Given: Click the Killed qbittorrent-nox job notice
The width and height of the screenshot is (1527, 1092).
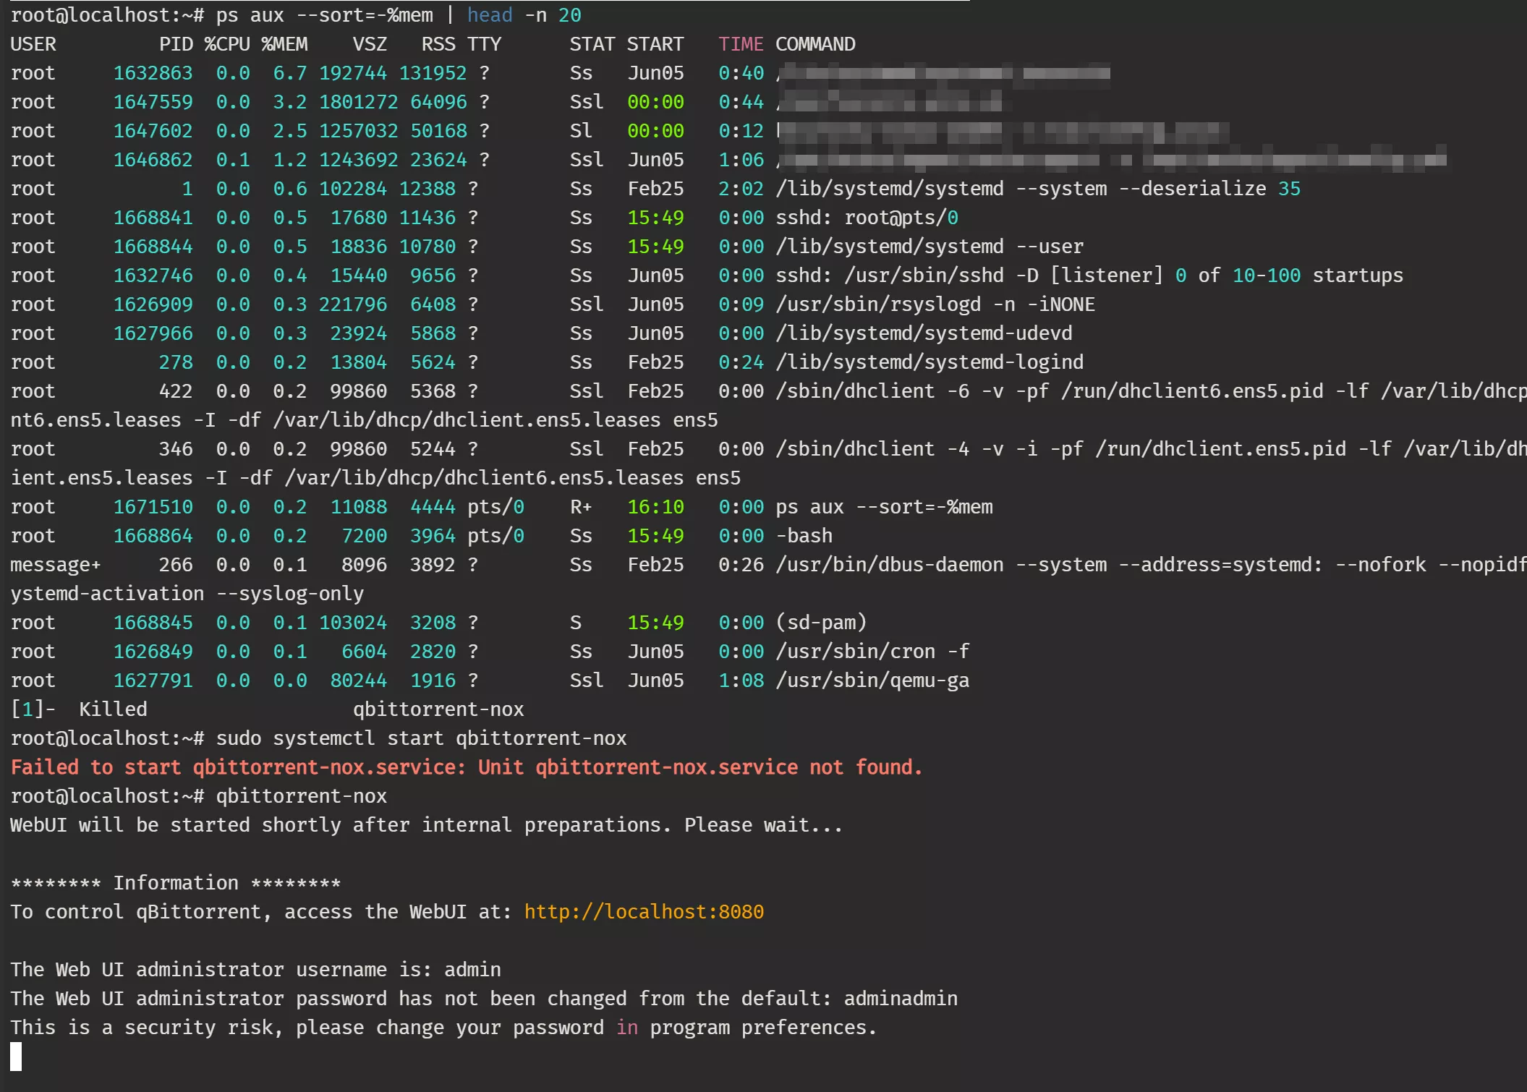Looking at the screenshot, I should tap(268, 709).
